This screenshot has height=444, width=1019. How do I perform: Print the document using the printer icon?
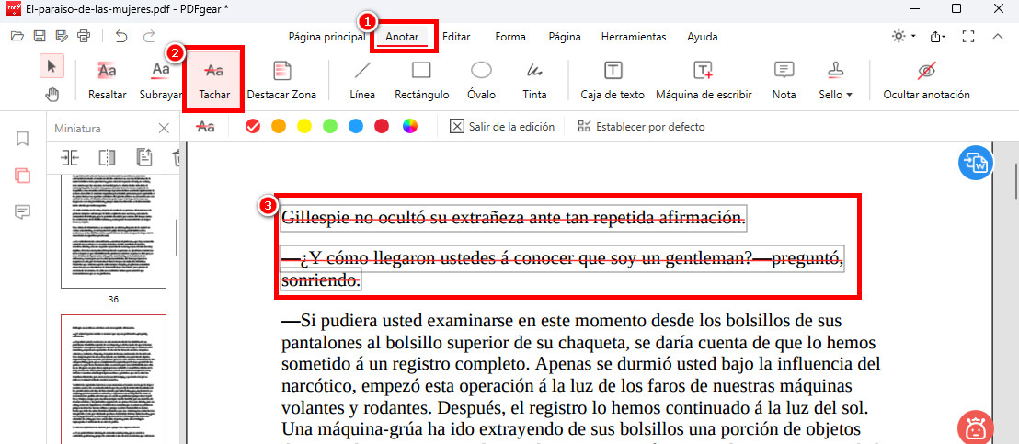tap(83, 37)
